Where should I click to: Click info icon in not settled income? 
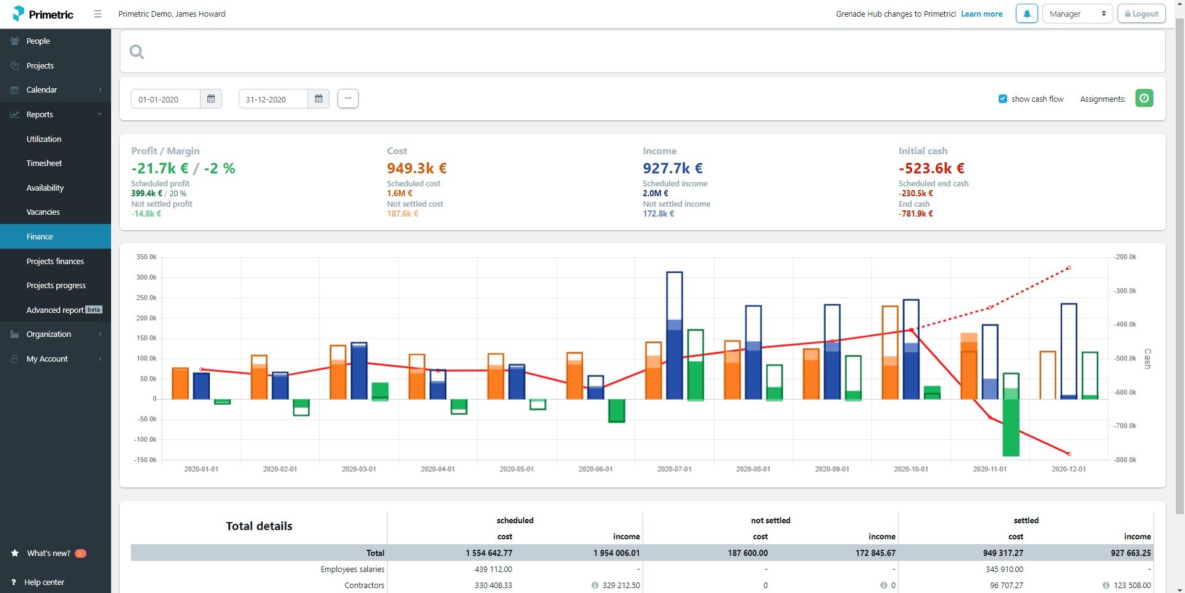[883, 585]
